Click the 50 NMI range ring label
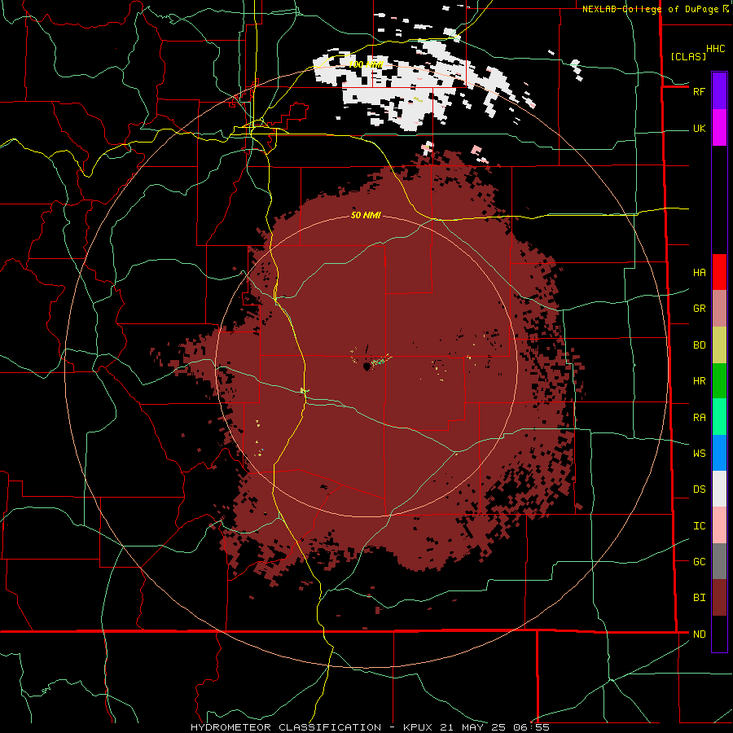Screen dimensions: 733x733 pos(366,215)
